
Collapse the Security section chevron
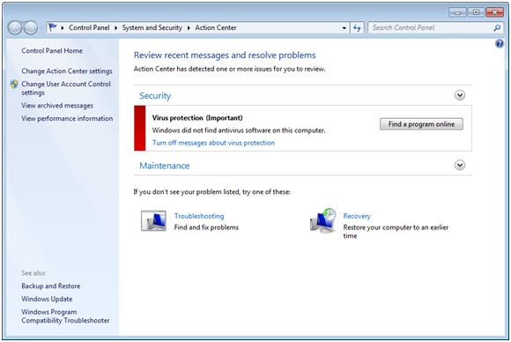(460, 95)
